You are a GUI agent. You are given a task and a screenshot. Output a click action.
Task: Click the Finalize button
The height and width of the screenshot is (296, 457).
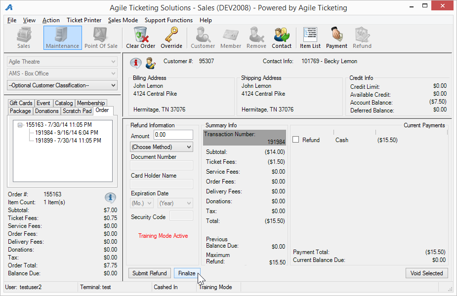coord(187,273)
